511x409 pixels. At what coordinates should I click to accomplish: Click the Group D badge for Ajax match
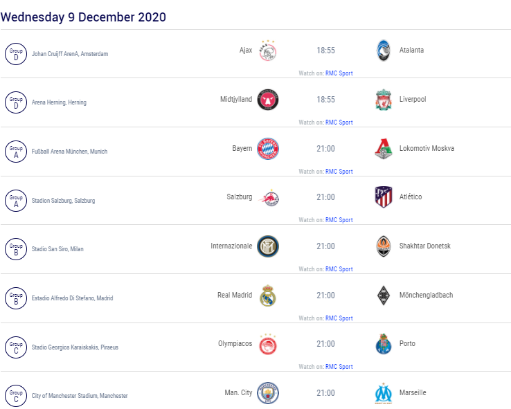pyautogui.click(x=16, y=54)
